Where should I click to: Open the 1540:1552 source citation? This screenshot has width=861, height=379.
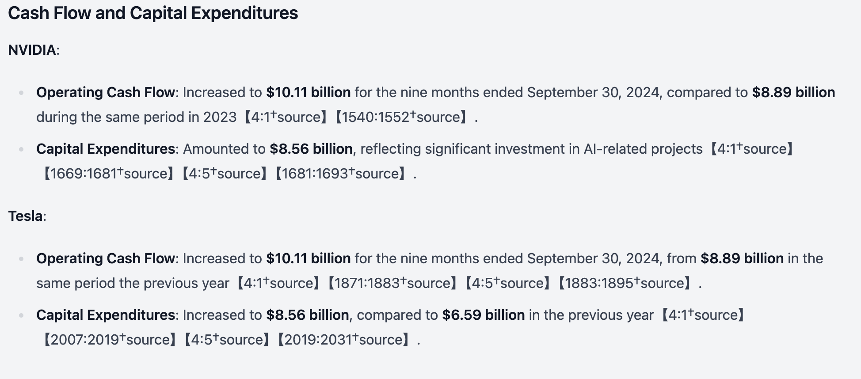(401, 117)
